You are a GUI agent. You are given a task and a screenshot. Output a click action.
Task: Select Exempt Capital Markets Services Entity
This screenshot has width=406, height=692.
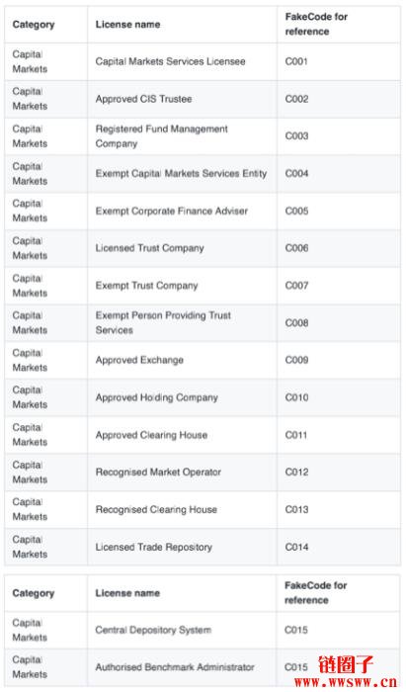181,174
